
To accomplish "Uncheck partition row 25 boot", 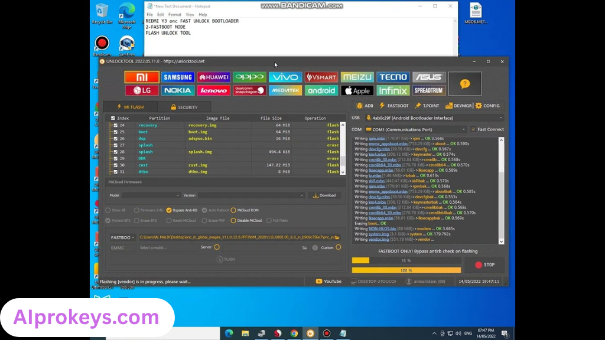I will pyautogui.click(x=115, y=132).
